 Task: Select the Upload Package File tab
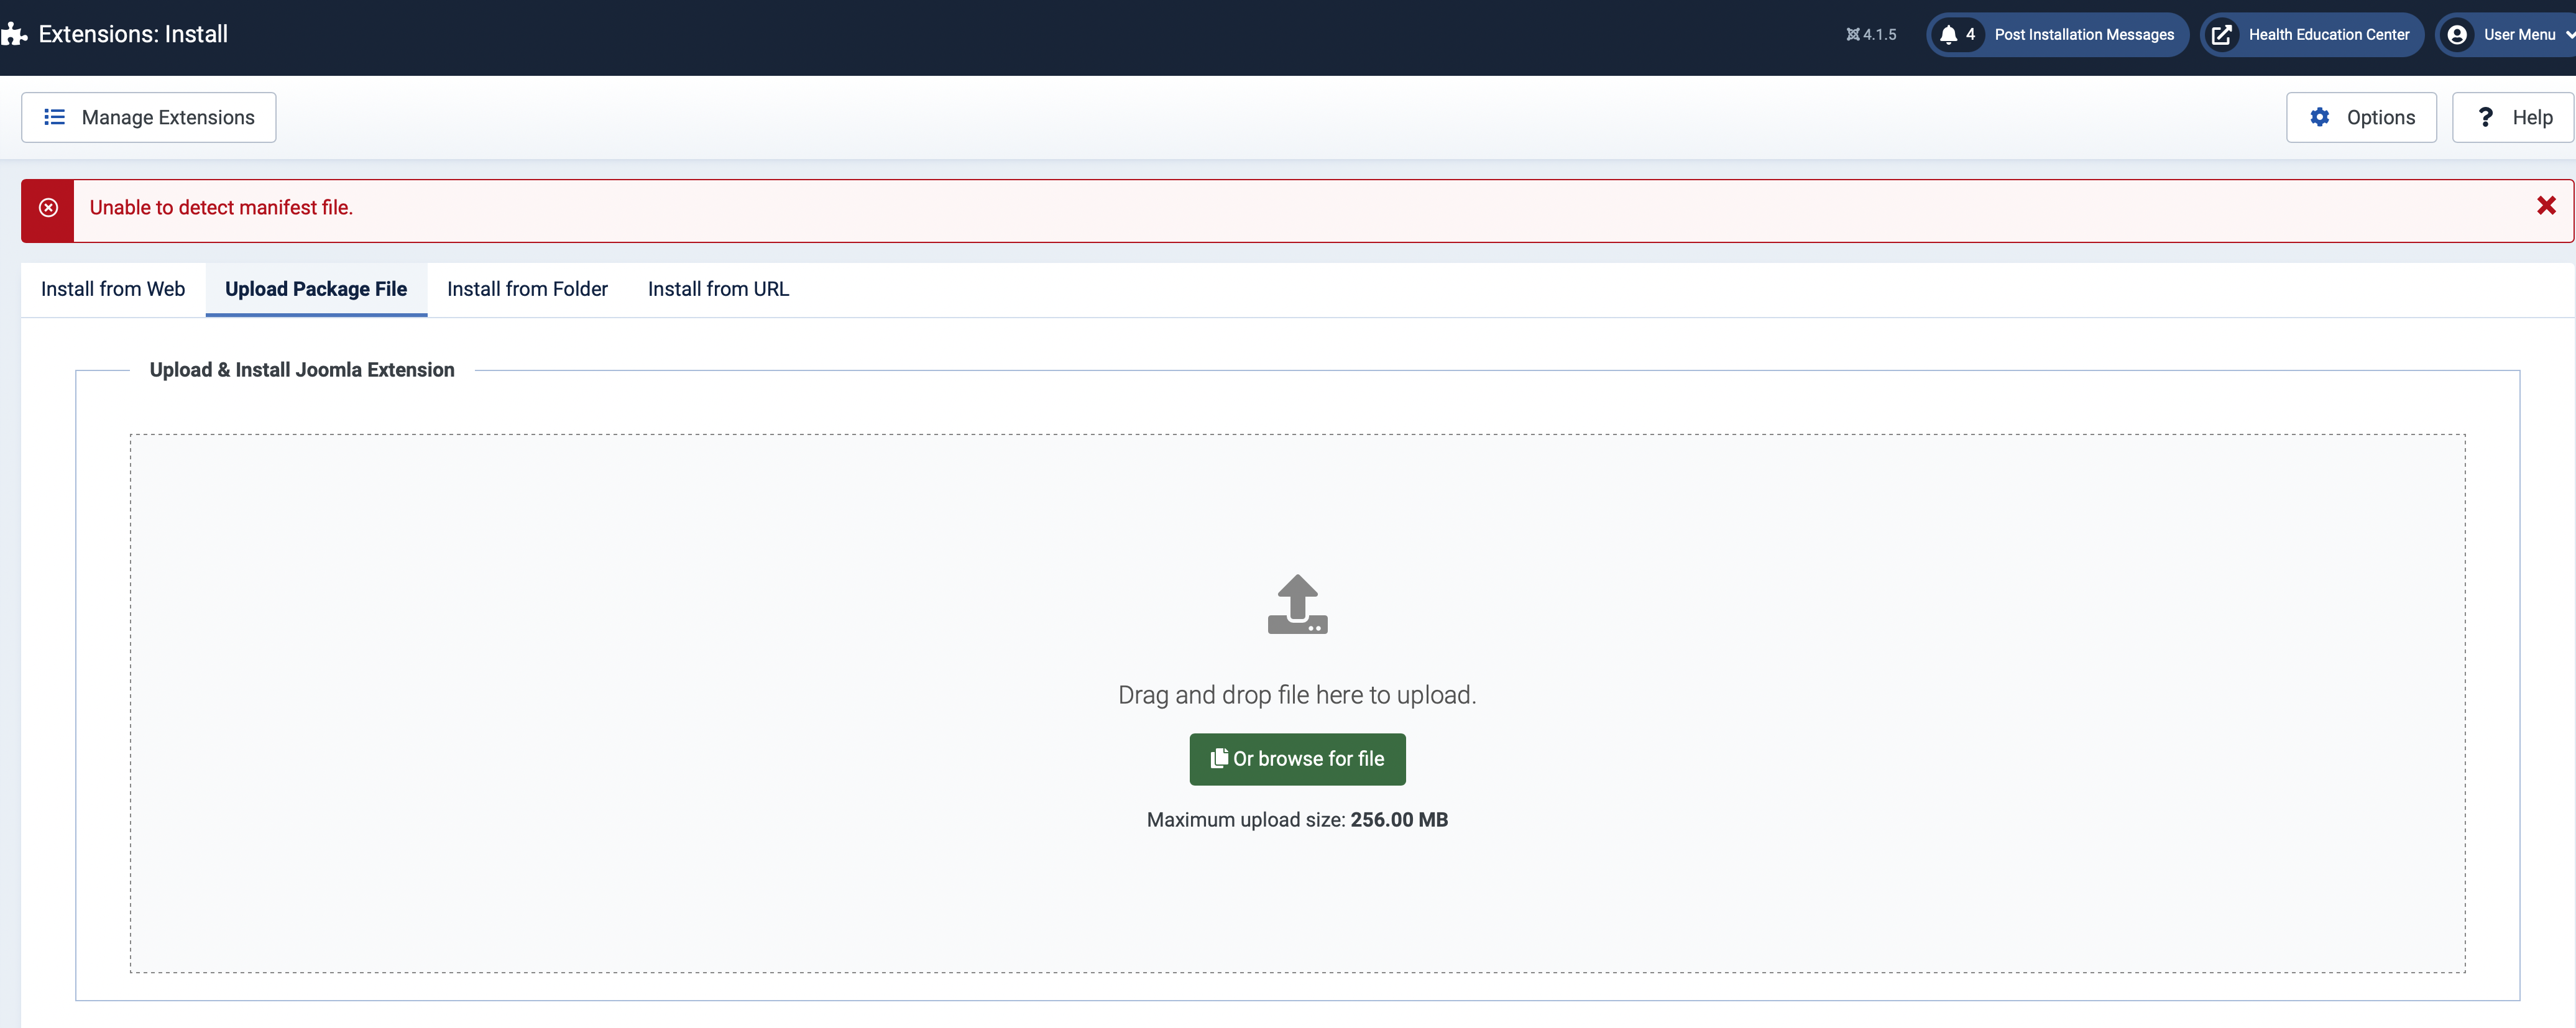(316, 289)
